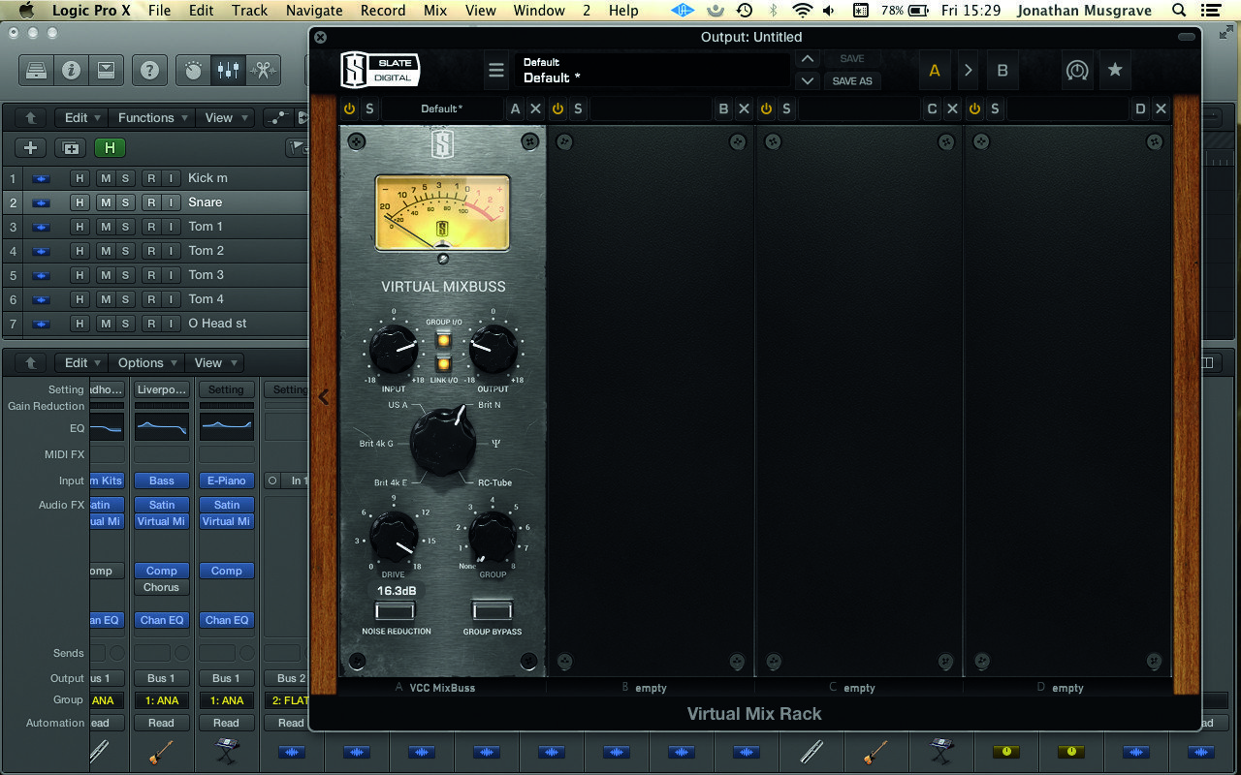Viewport: 1241px width, 775px height.
Task: Click the Kick m track audio icon
Action: (x=41, y=178)
